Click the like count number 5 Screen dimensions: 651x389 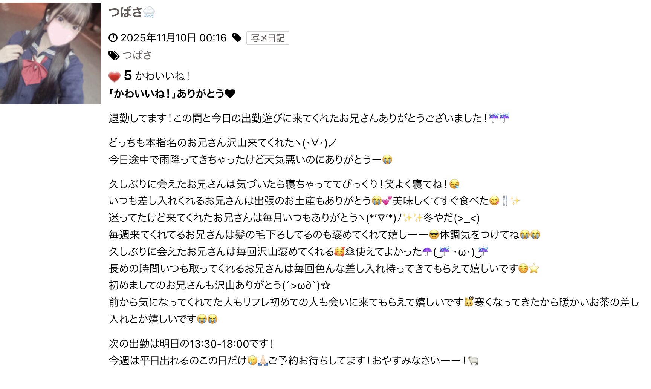tap(128, 76)
